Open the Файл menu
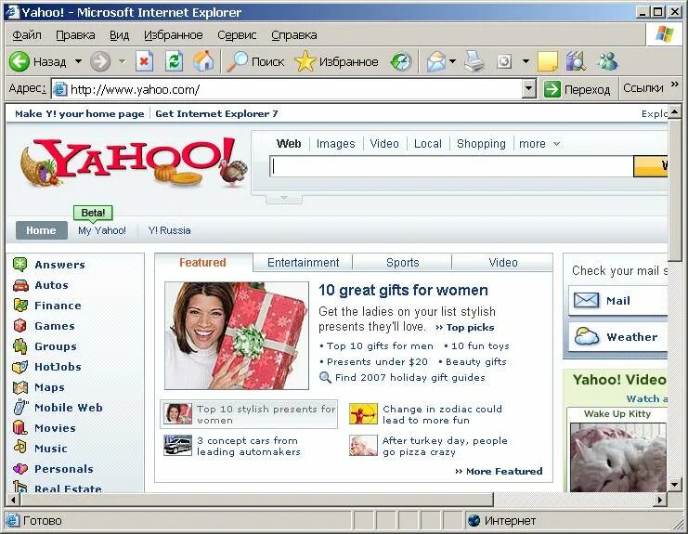This screenshot has height=534, width=688. tap(27, 35)
